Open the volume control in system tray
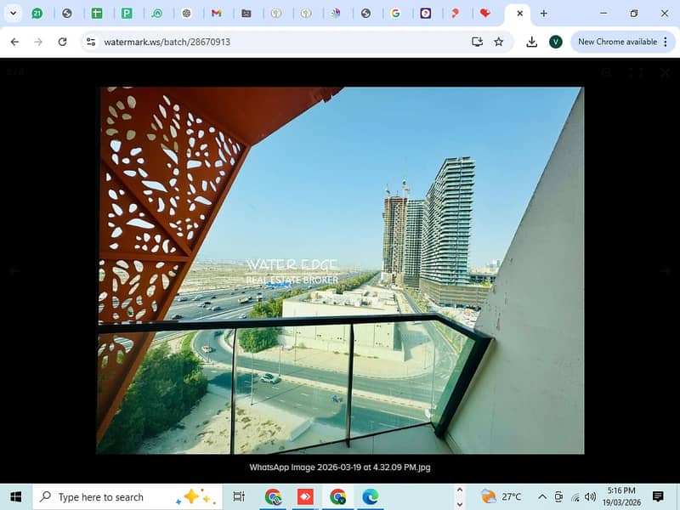 [591, 496]
